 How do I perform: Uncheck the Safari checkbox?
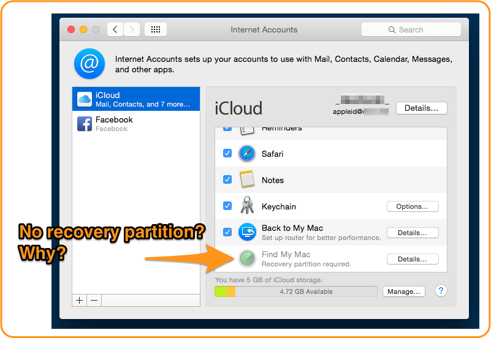227,153
